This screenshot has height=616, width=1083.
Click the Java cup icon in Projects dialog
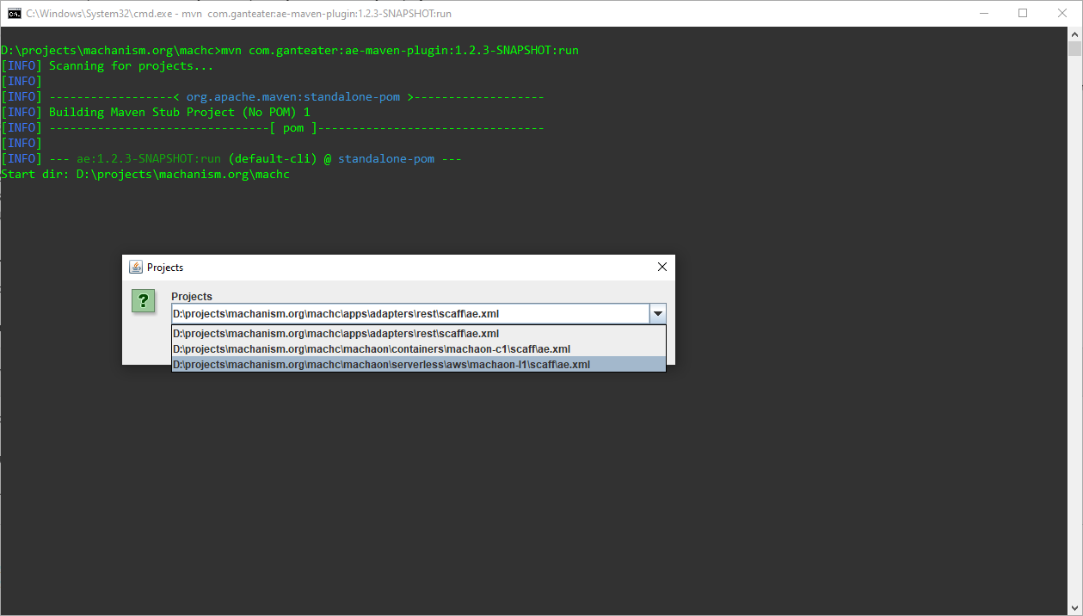[x=136, y=268]
